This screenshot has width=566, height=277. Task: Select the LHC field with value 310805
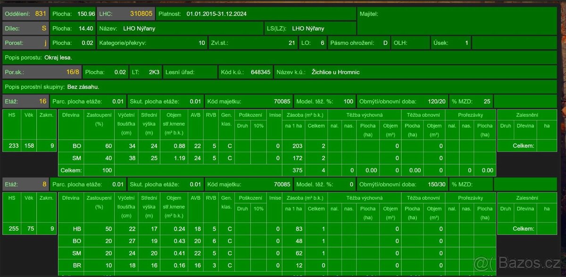(125, 14)
